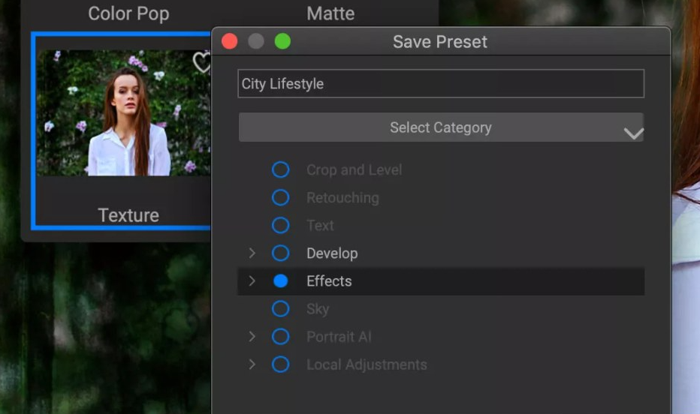Click the 'Effects' label
This screenshot has height=414, width=700.
coord(329,281)
